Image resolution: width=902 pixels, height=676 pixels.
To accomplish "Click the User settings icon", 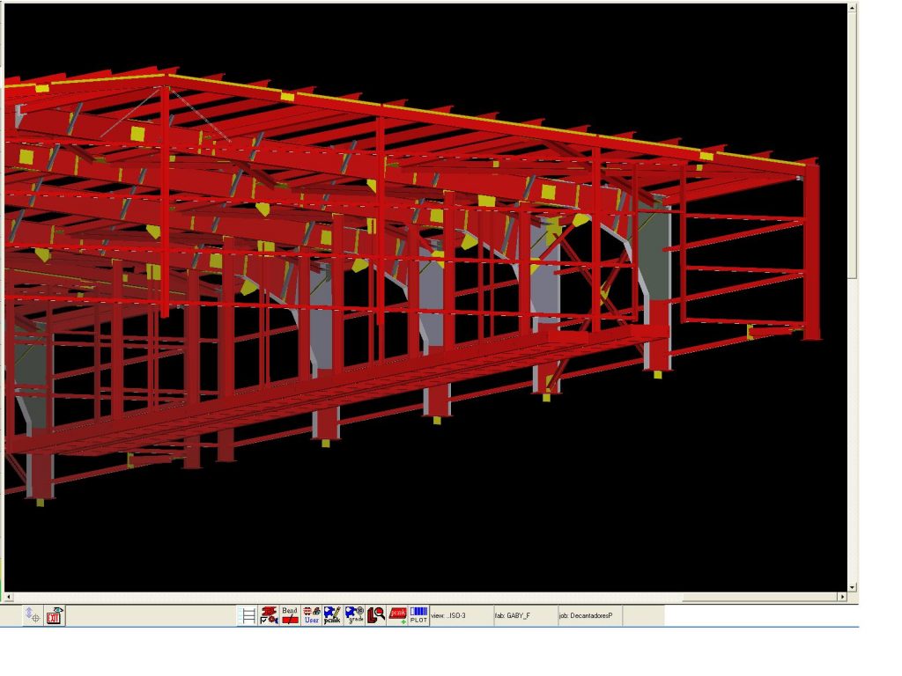I will [312, 615].
